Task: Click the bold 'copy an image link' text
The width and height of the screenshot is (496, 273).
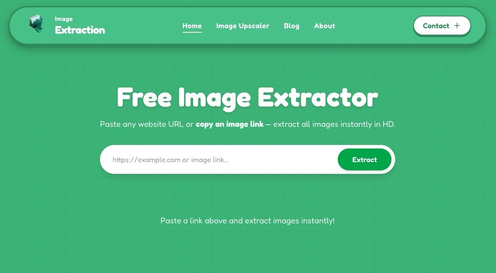Action: 229,124
